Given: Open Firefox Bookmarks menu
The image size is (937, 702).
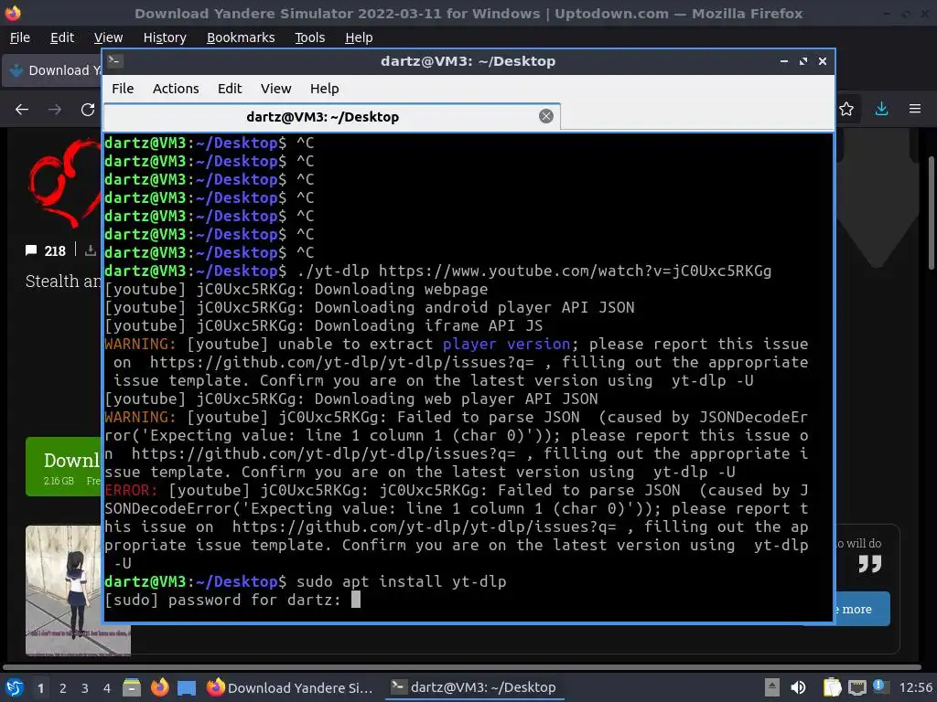Looking at the screenshot, I should point(241,37).
